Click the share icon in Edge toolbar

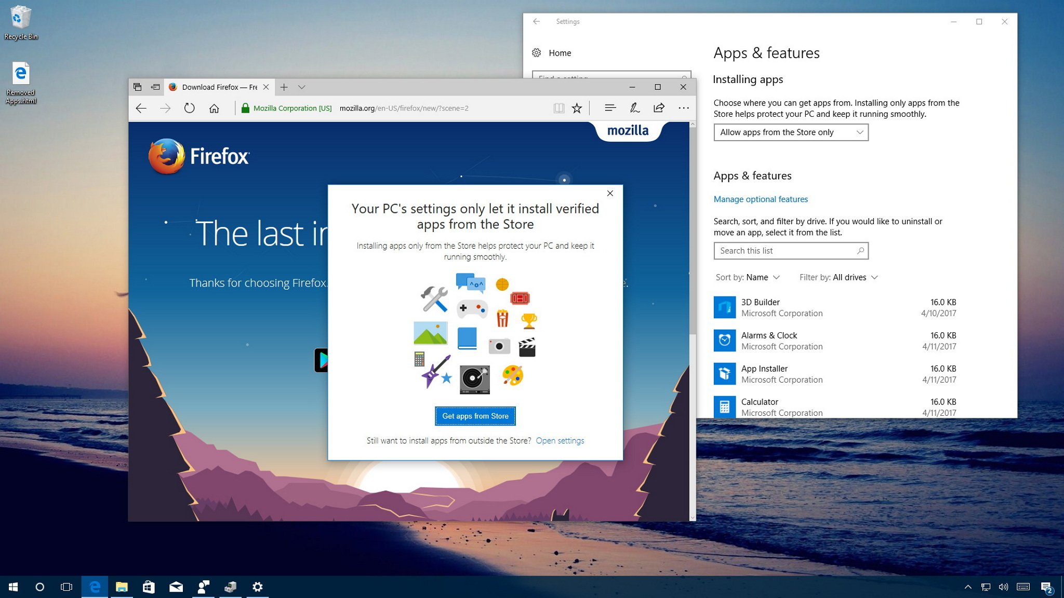[658, 107]
